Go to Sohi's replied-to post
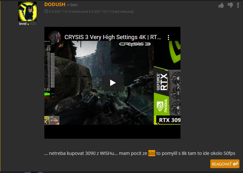 click(74, 5)
